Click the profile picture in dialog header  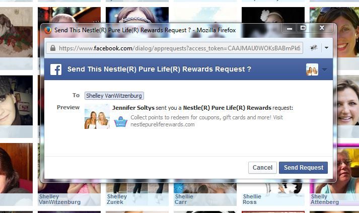click(x=312, y=69)
